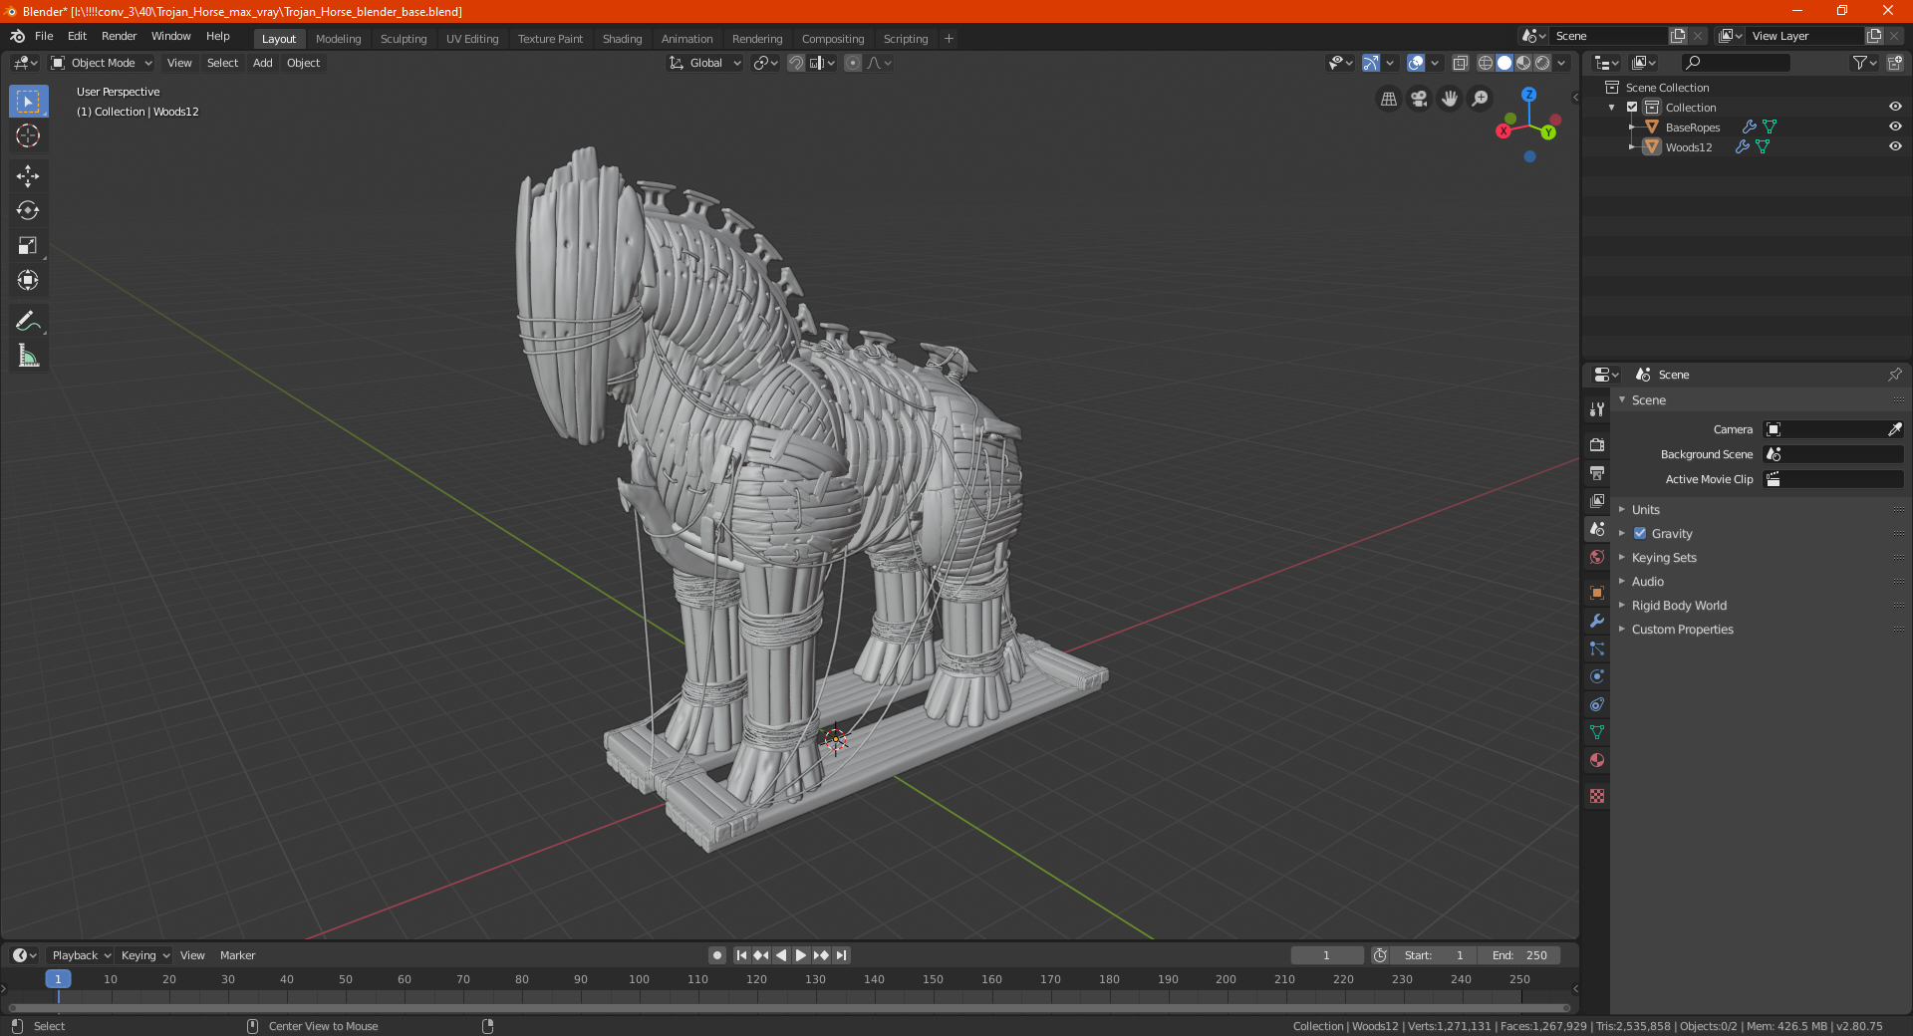The height and width of the screenshot is (1036, 1913).
Task: Select the Scale tool
Action: [x=28, y=245]
